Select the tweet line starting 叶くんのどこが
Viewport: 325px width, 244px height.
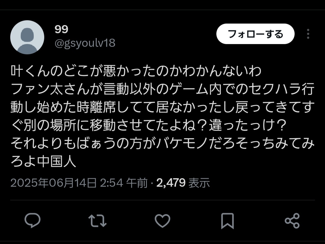pos(136,71)
